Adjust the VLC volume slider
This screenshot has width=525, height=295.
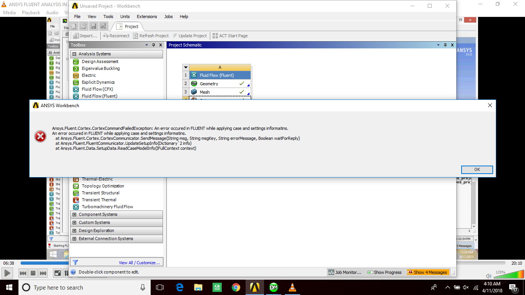pos(508,274)
